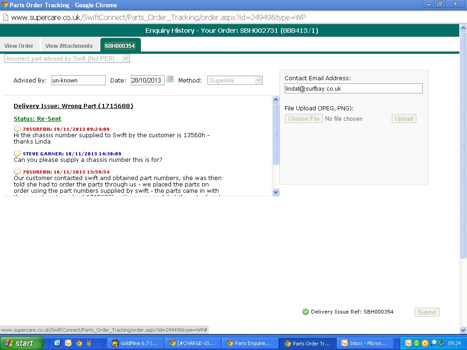Click Parts Order Tr... taskbar button
Image resolution: width=467 pixels, height=350 pixels.
point(307,343)
